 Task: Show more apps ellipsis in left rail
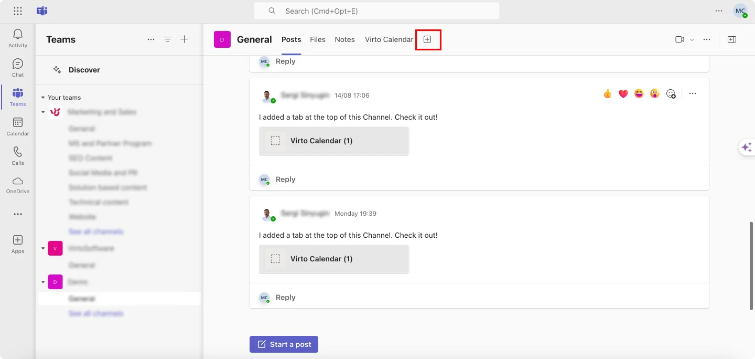coord(18,214)
